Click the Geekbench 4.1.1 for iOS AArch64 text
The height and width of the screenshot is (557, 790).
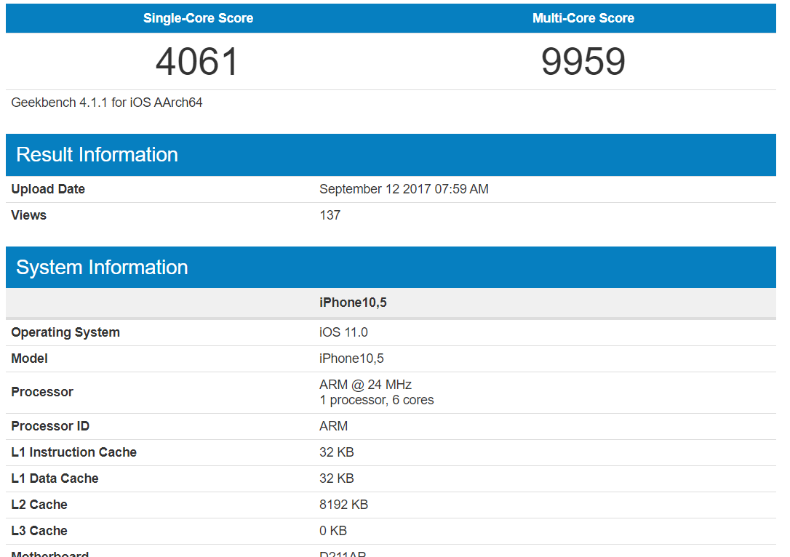(x=107, y=103)
